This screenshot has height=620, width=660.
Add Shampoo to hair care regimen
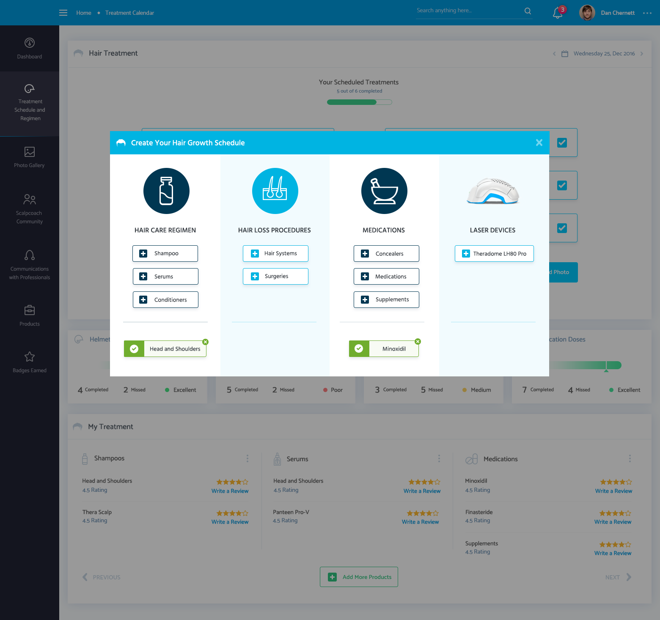point(165,253)
